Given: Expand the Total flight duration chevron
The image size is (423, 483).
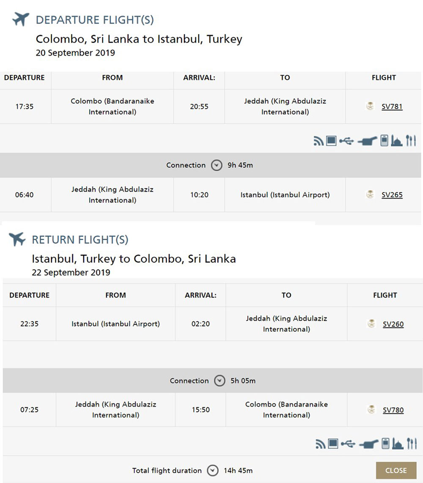Looking at the screenshot, I should pyautogui.click(x=212, y=470).
